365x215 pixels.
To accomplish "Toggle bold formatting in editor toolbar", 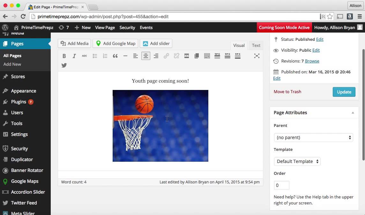I will 64,56.
